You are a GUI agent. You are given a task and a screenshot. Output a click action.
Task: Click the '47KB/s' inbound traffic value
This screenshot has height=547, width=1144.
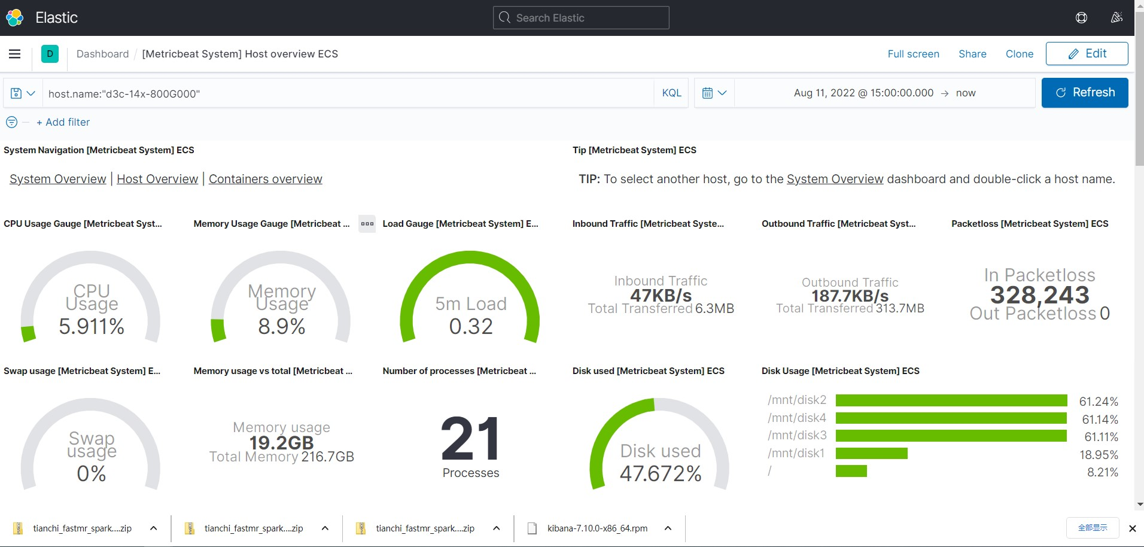[661, 296]
